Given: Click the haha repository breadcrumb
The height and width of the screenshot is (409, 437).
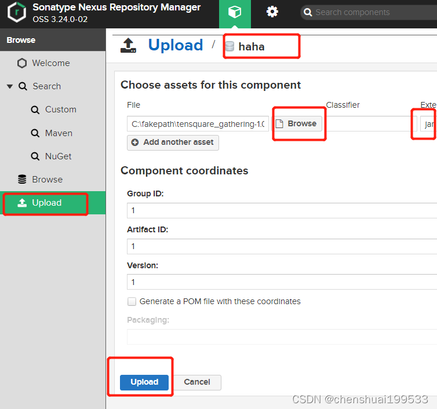Looking at the screenshot, I should [x=252, y=46].
